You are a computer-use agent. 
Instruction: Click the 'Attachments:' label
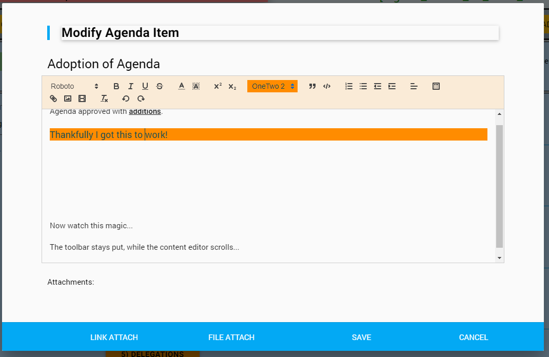[x=71, y=282]
